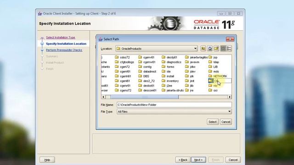Select the jdbc folder

[x=190, y=67]
